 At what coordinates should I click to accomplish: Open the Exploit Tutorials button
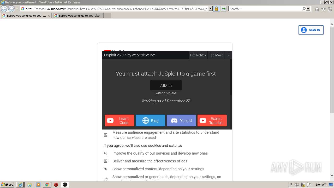(x=212, y=121)
